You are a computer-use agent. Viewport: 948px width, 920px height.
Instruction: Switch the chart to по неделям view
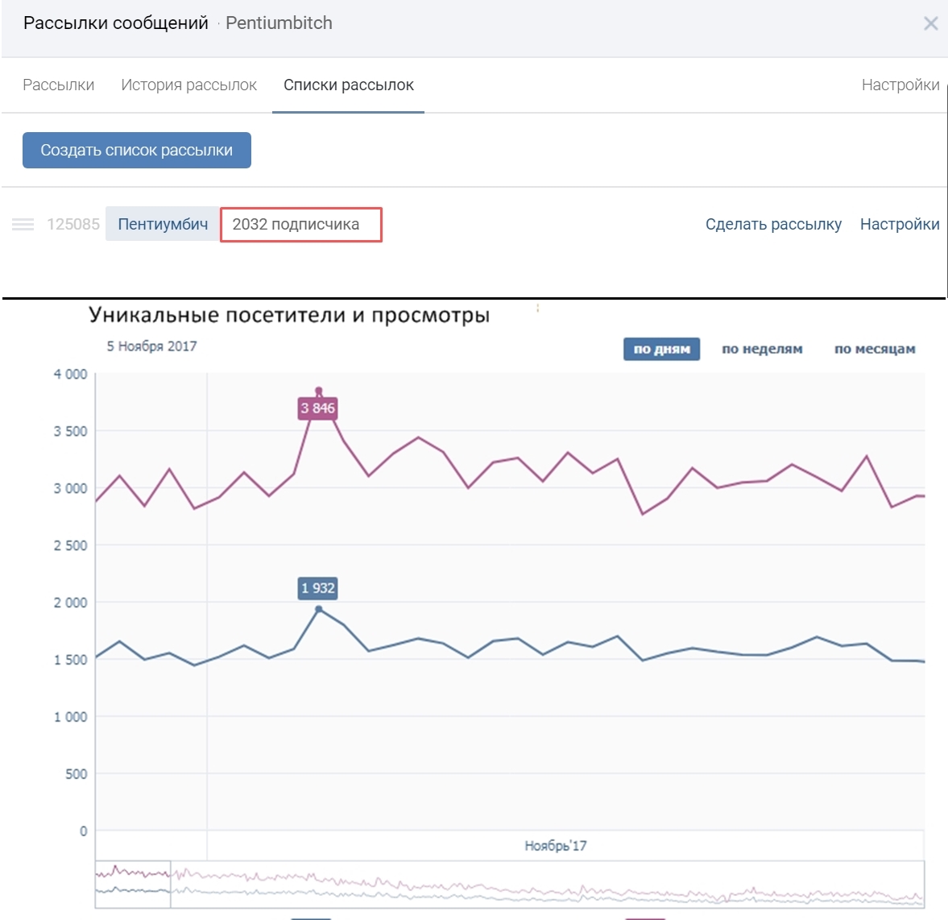click(762, 349)
